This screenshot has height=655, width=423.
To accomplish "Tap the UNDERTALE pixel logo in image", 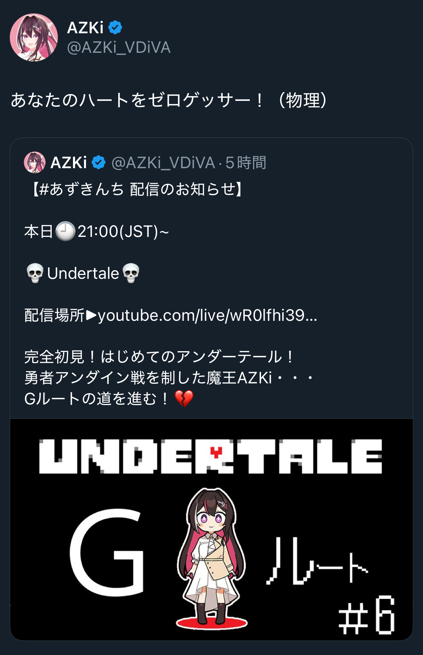I will [210, 456].
